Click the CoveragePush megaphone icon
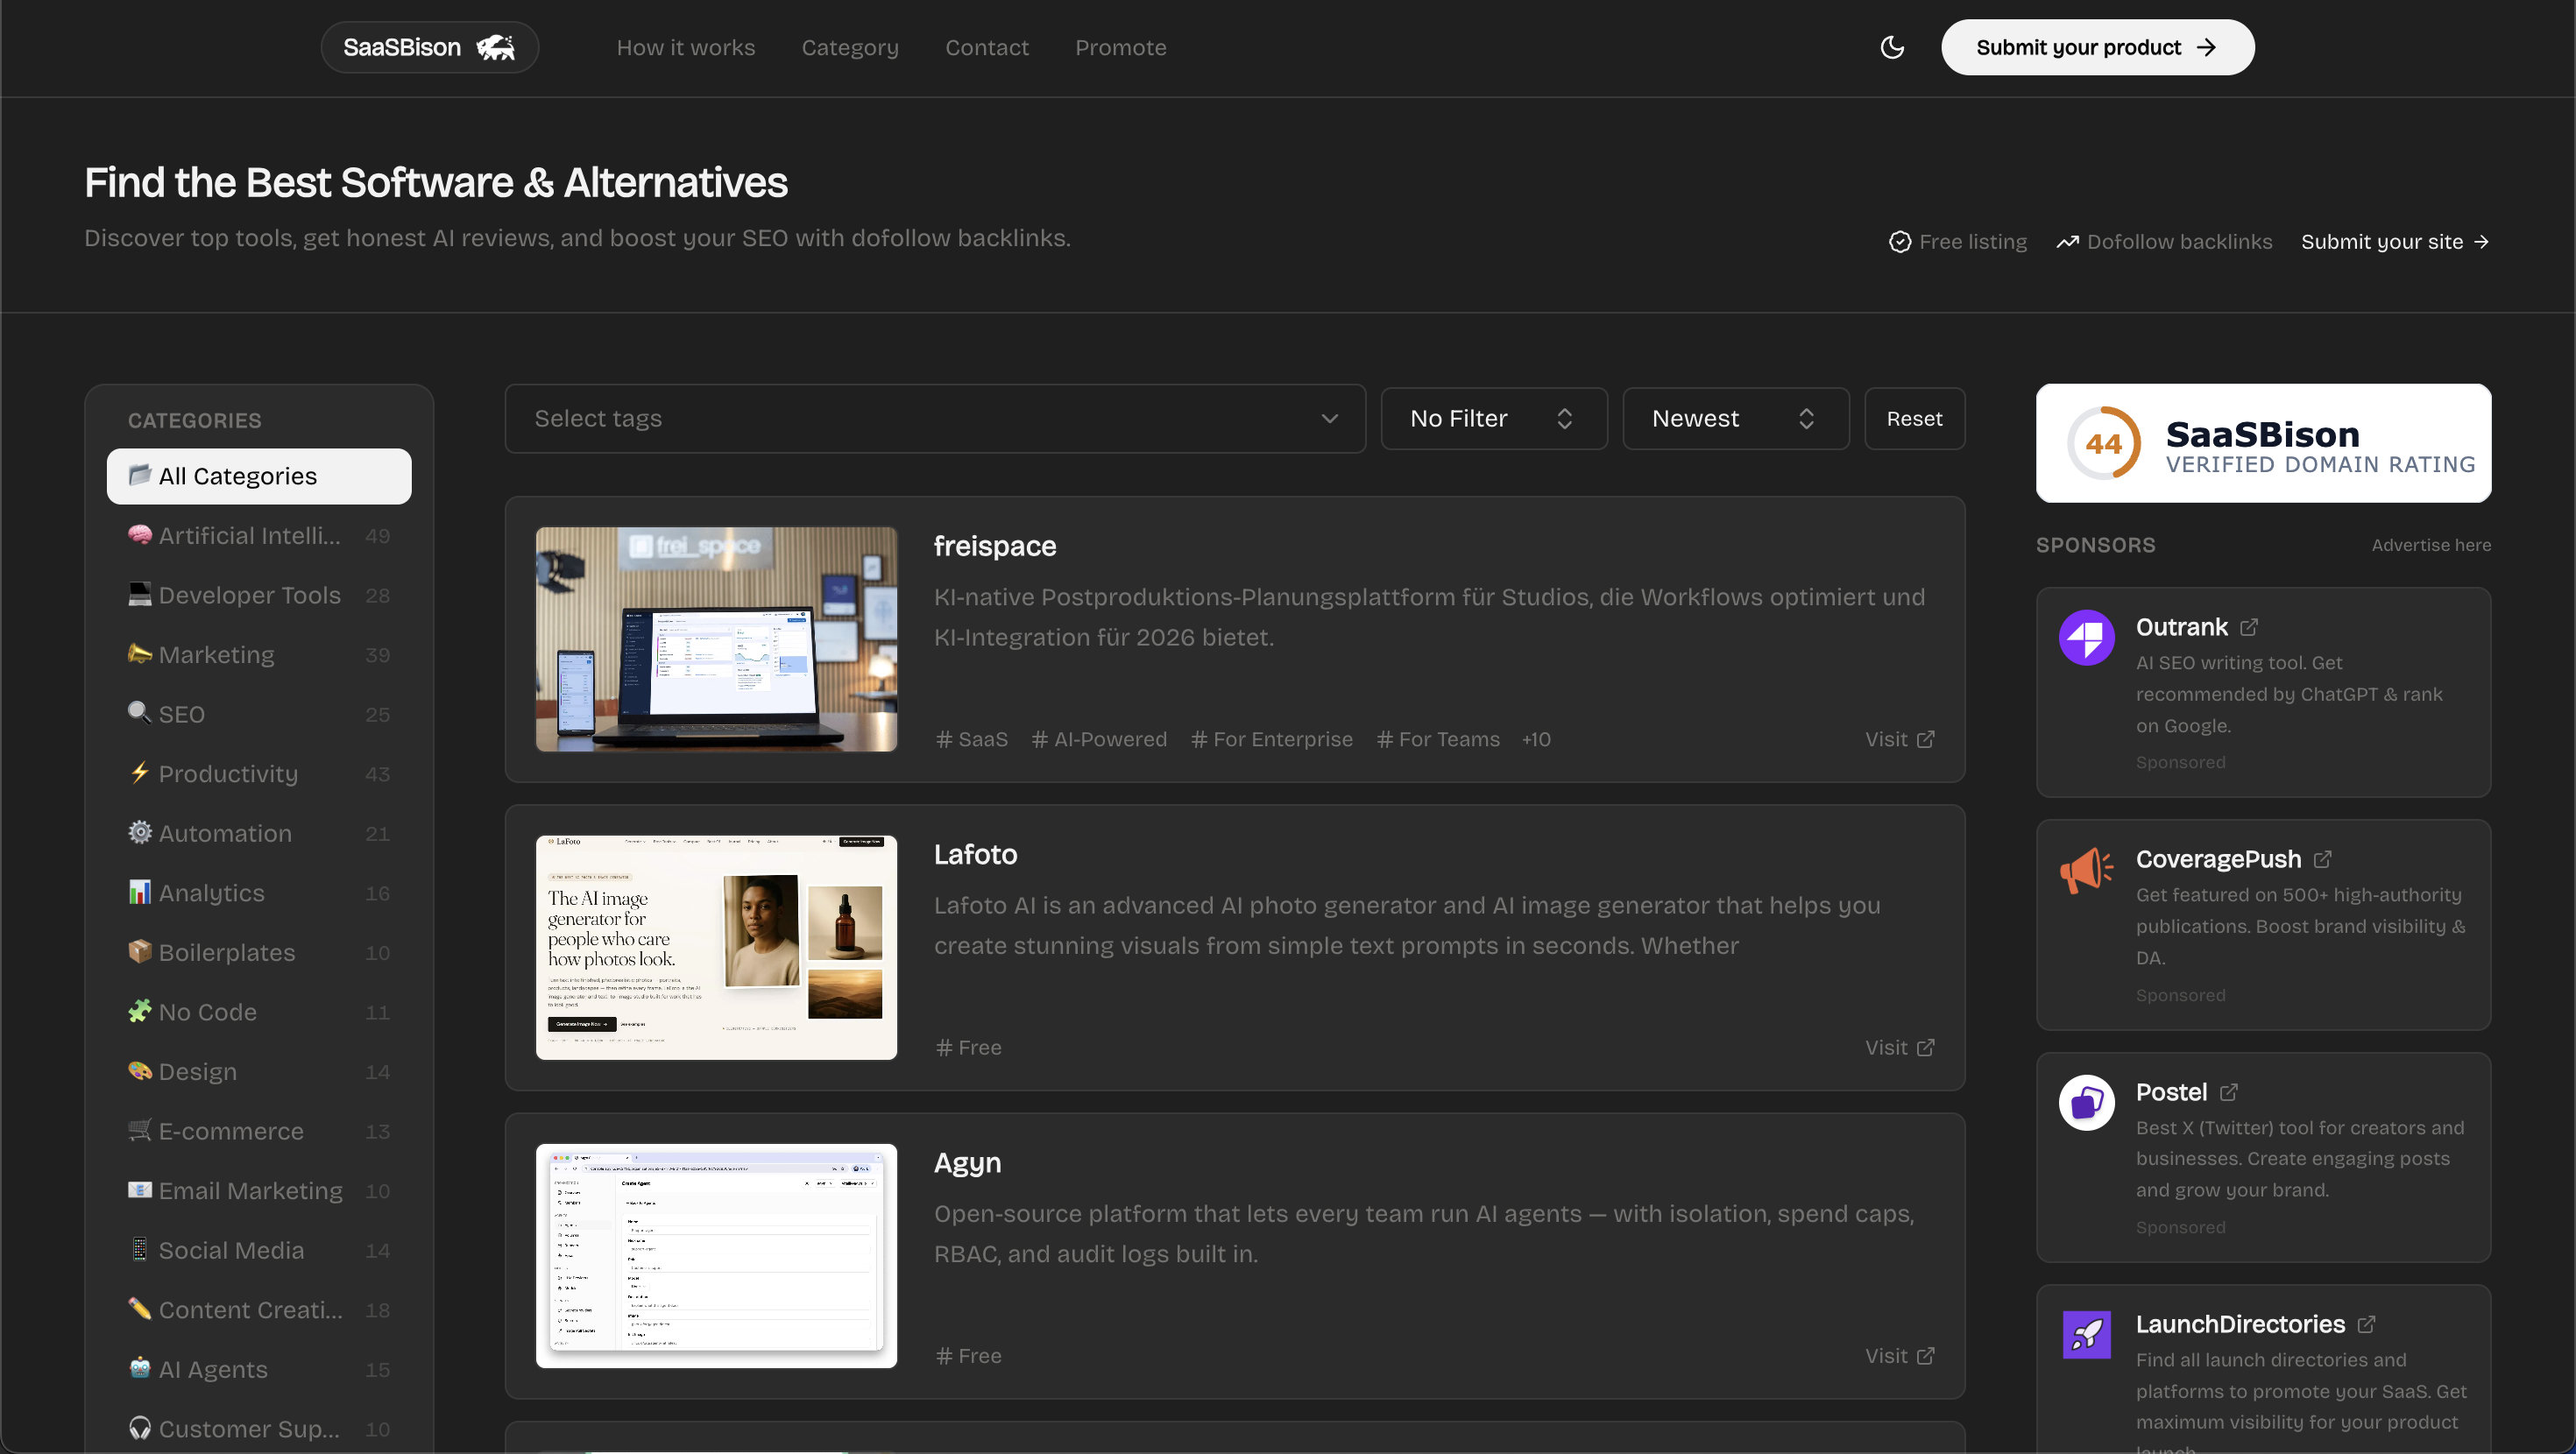The image size is (2576, 1454). [2087, 870]
